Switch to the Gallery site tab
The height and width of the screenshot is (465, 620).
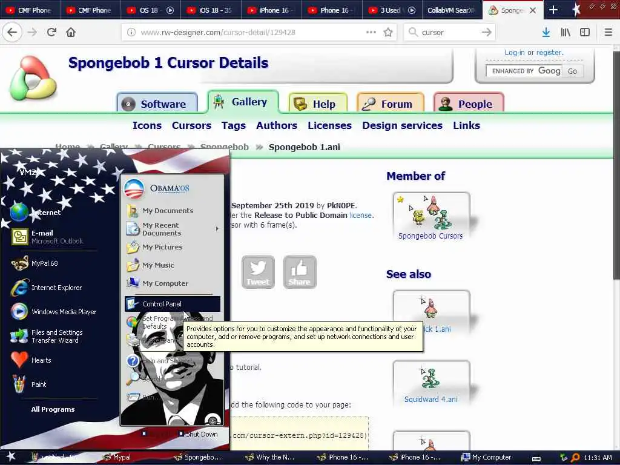point(243,102)
